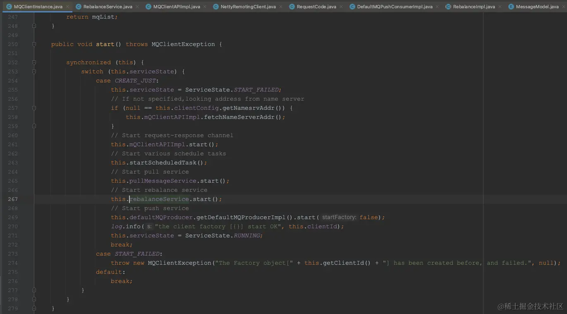Viewport: 567px width, 314px height.
Task: Click the 'synchronized' keyword
Action: [x=89, y=63]
